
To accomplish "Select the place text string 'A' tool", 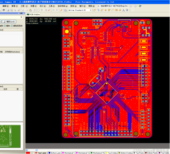I will [123, 10].
